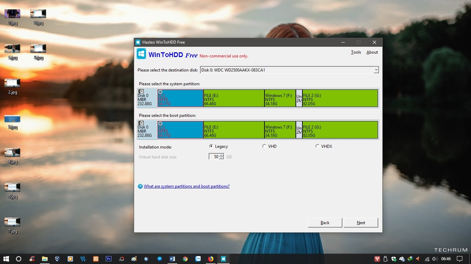The height and width of the screenshot is (264, 471).
Task: Open the Windows Start menu
Action: (6, 259)
